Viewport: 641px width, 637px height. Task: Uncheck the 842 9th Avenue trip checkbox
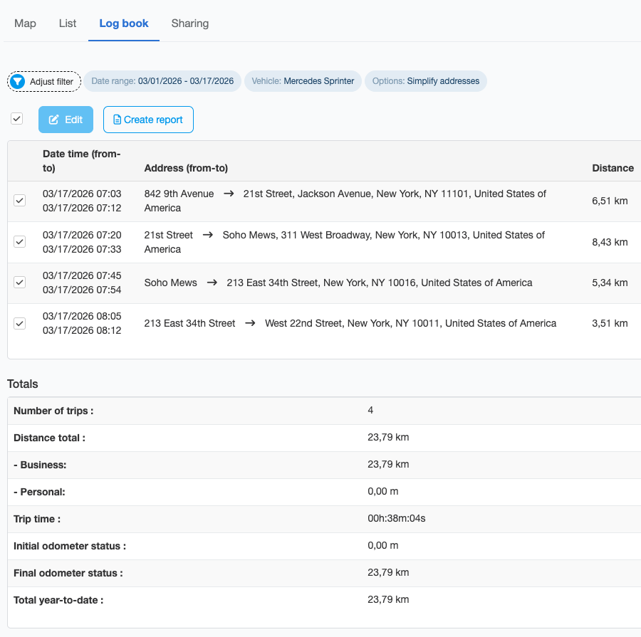click(20, 201)
